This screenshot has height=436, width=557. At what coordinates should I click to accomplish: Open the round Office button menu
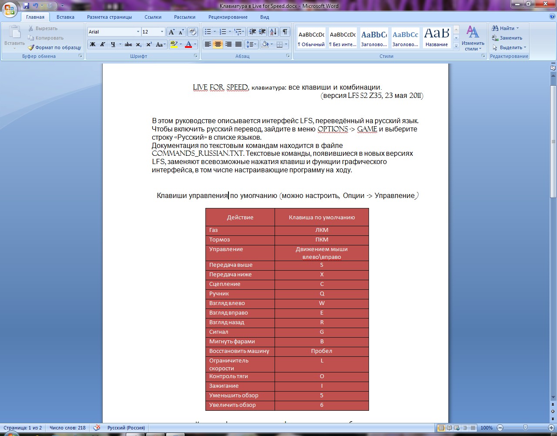(x=10, y=9)
